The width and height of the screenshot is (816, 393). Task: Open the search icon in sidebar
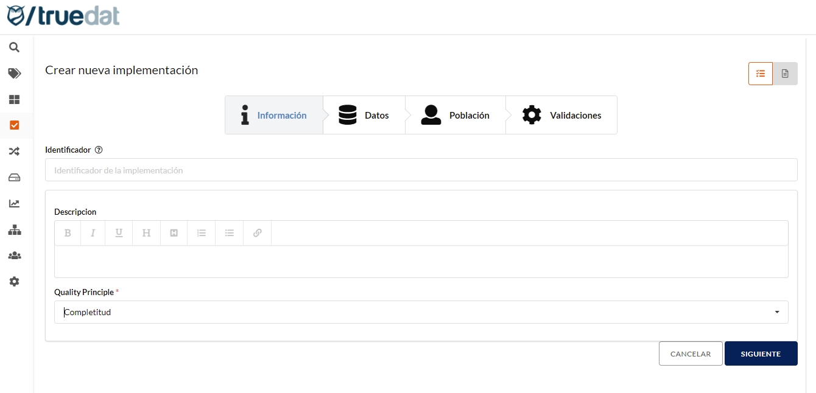coord(14,47)
